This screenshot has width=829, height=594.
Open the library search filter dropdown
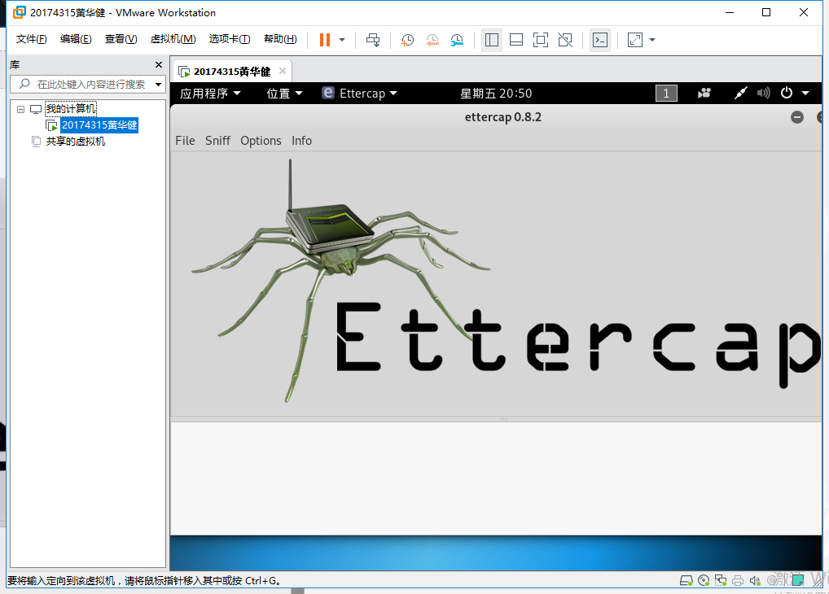pos(158,85)
